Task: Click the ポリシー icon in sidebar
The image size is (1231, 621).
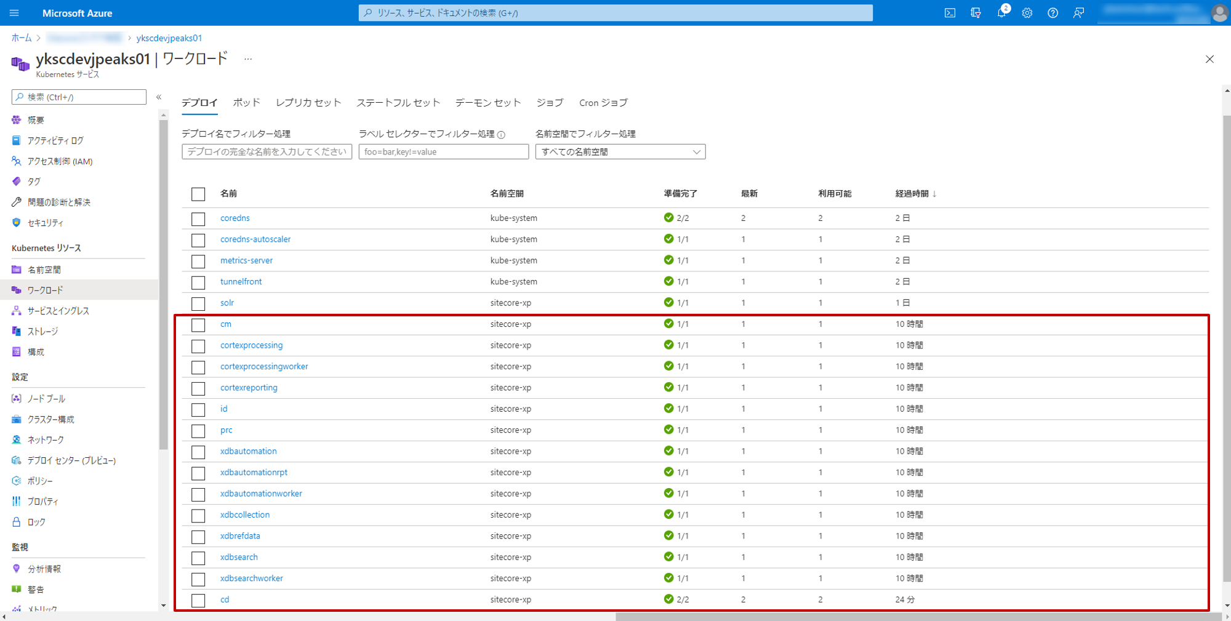Action: coord(17,481)
